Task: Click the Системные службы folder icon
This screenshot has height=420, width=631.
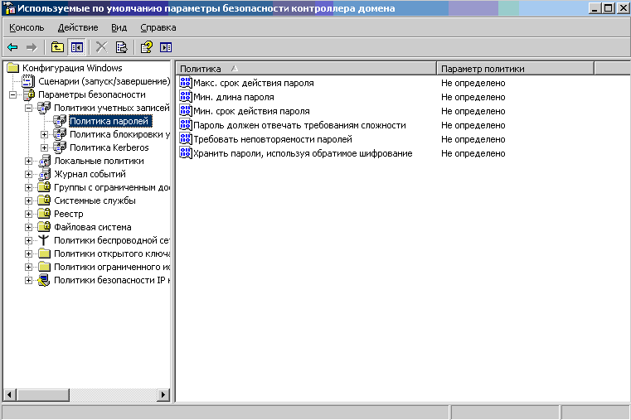Action: pos(44,200)
